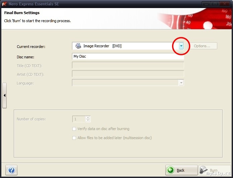The image size is (233, 178).
Task: Minimize the Nero Express window
Action: tap(206, 4)
